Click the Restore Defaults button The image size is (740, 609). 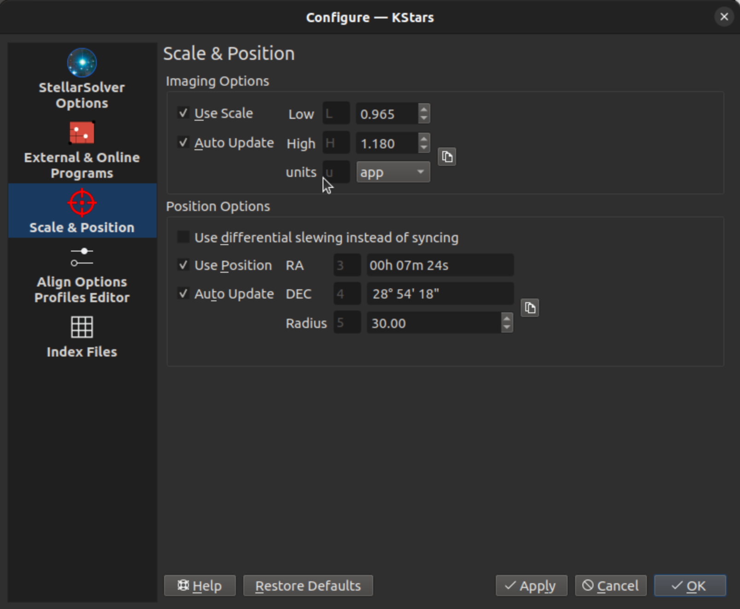pos(308,586)
